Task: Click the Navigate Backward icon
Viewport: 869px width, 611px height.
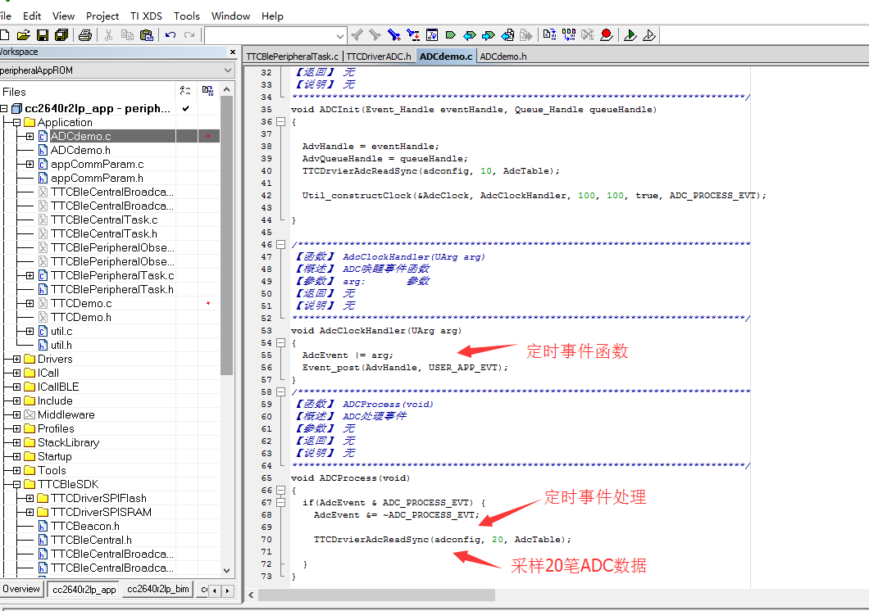Action: point(507,35)
